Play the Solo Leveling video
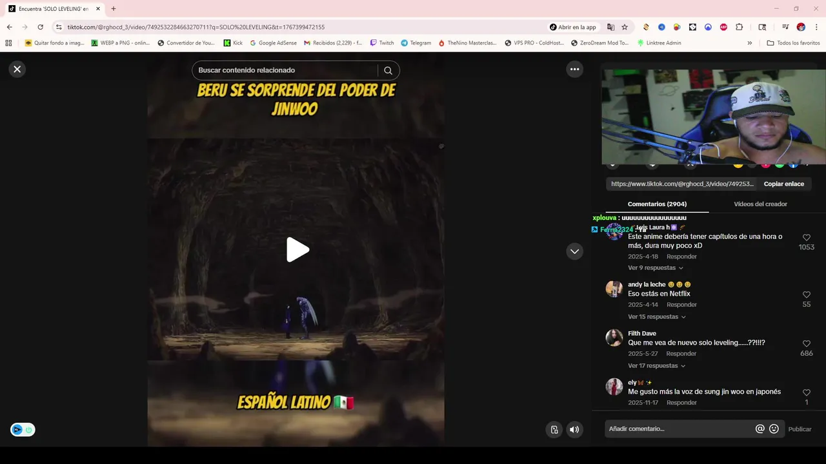 click(x=297, y=250)
